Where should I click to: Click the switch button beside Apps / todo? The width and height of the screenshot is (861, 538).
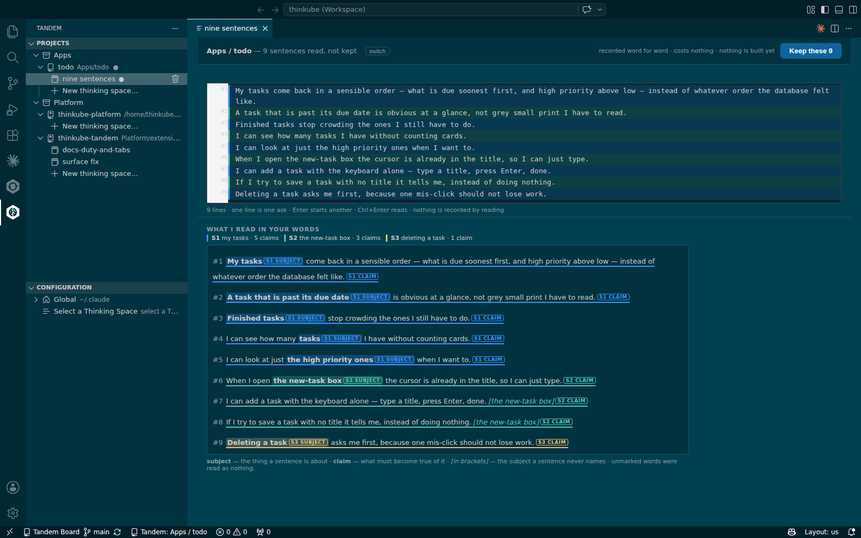377,52
